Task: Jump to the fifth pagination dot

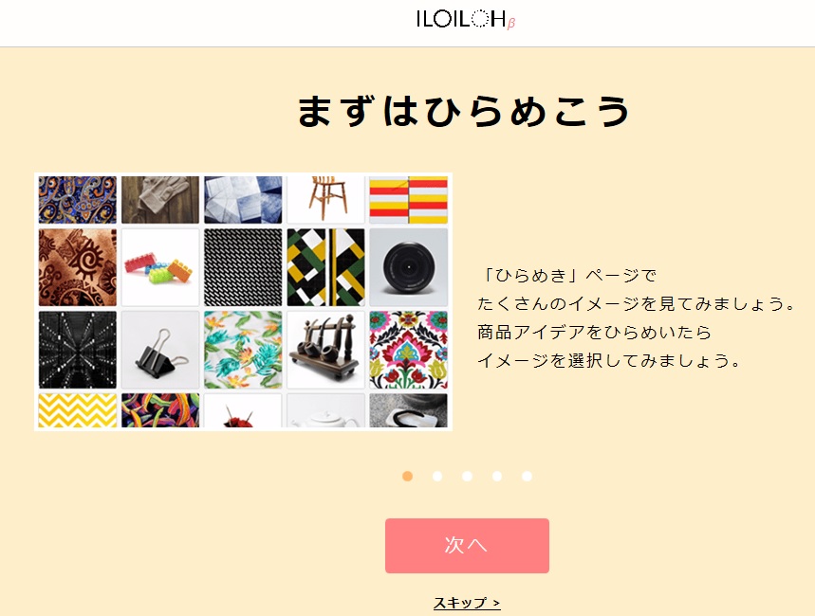Action: (x=528, y=477)
